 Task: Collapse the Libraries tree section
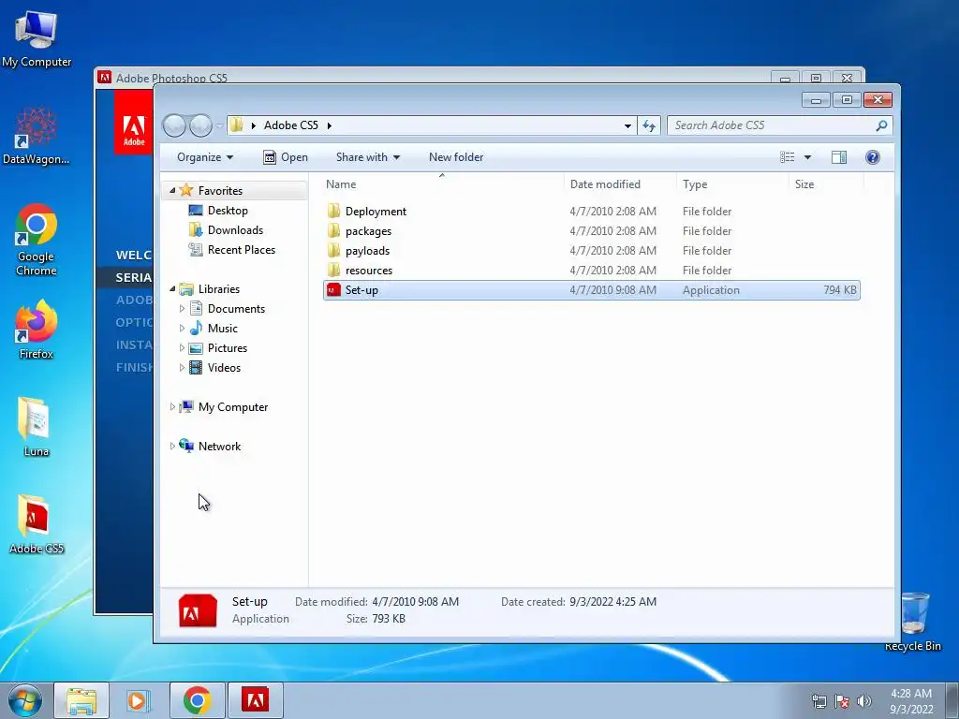(x=172, y=288)
